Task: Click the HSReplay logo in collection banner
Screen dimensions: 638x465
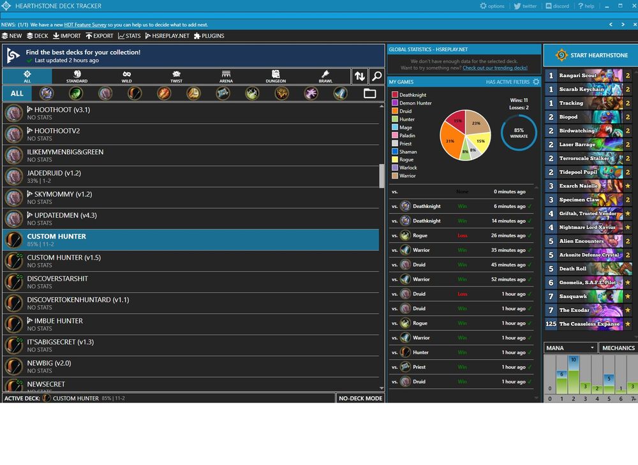Action: tap(13, 55)
